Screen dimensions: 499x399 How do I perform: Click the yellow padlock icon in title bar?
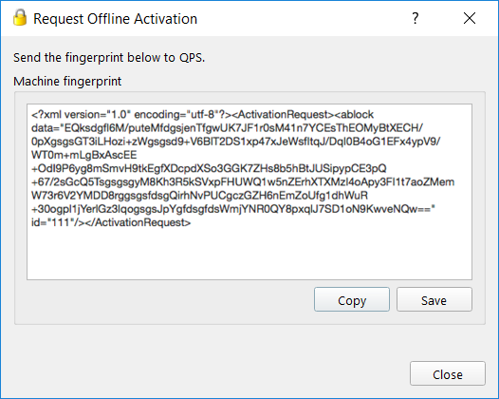click(x=20, y=17)
